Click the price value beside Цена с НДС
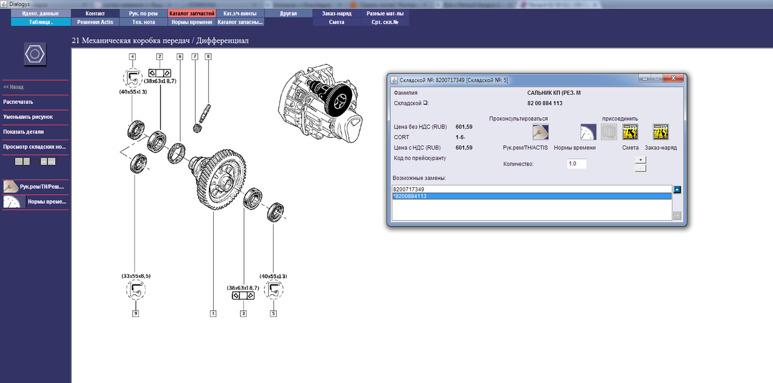This screenshot has height=383, width=773. click(464, 147)
